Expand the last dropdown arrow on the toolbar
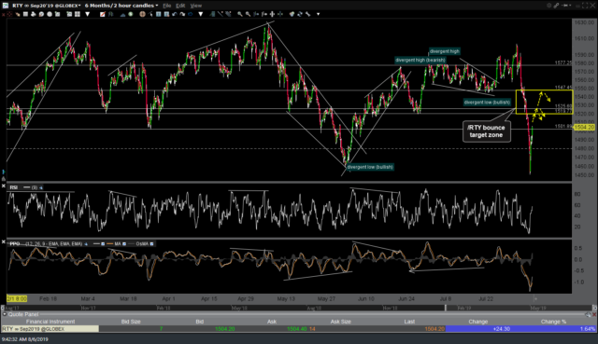 (x=318, y=14)
